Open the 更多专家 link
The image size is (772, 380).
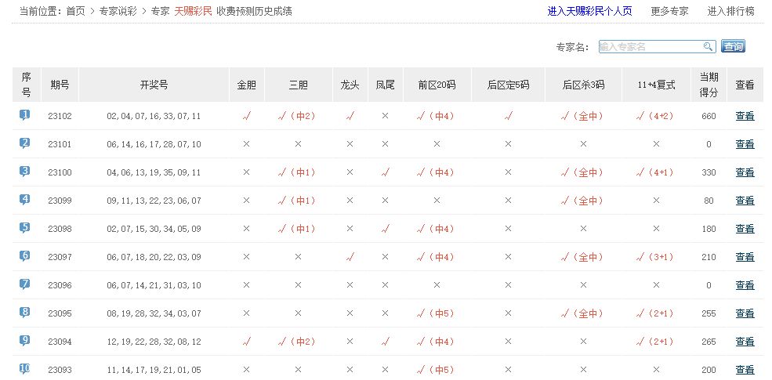(x=669, y=11)
